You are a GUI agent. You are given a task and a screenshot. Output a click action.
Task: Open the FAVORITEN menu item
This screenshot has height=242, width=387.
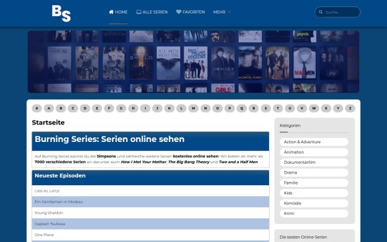(190, 12)
